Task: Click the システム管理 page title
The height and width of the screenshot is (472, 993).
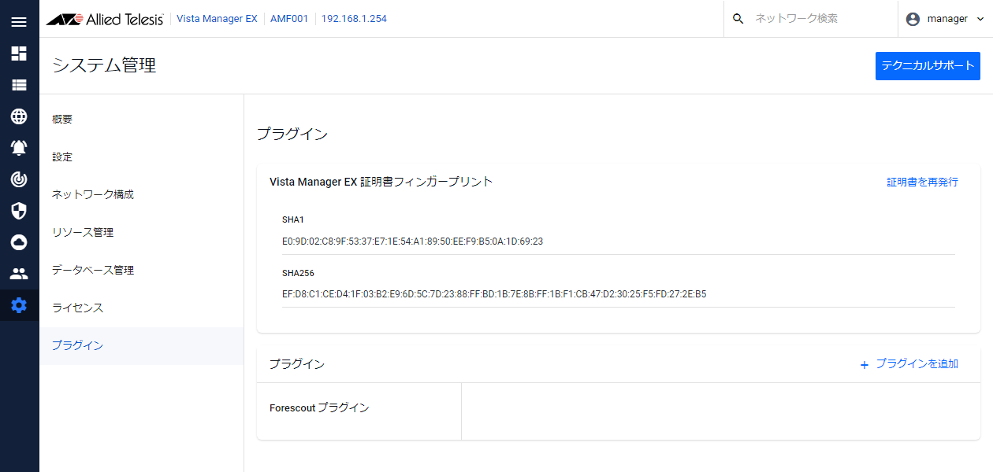Action: pyautogui.click(x=104, y=66)
